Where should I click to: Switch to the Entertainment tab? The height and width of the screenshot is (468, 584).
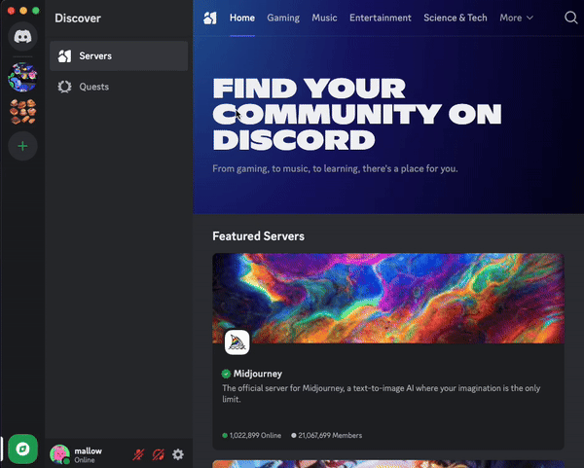coord(381,18)
